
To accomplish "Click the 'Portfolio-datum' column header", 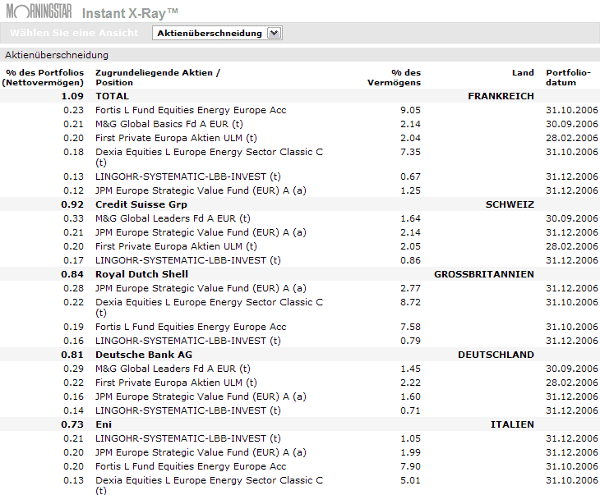I will click(x=568, y=78).
